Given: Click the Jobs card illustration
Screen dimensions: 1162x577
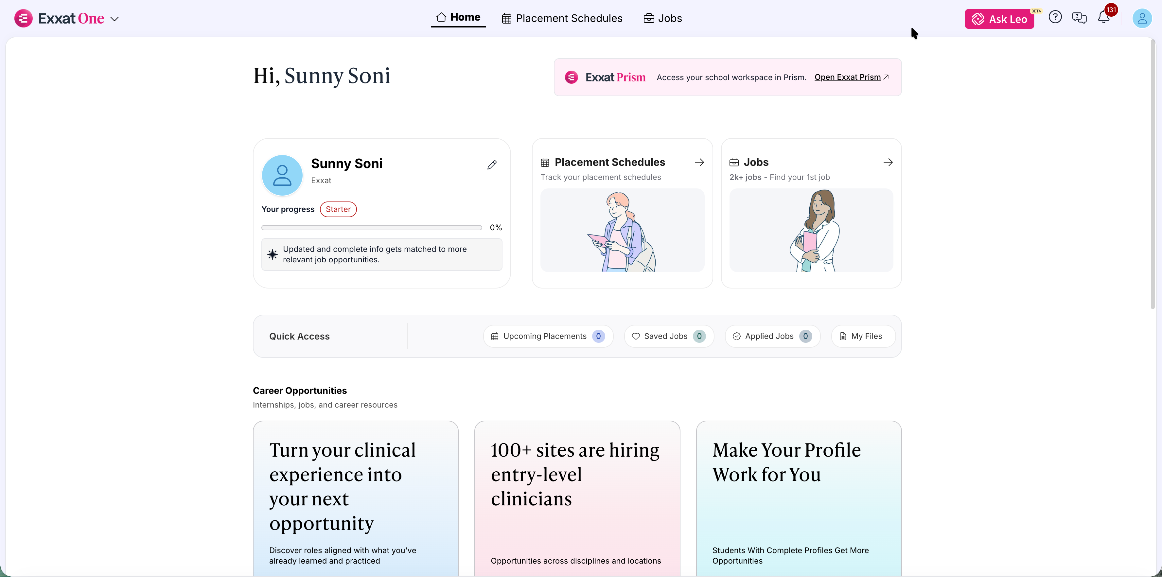Looking at the screenshot, I should point(811,230).
